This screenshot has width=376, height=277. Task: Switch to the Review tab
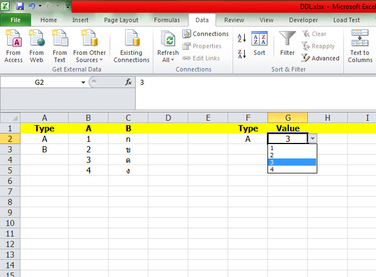coord(234,20)
